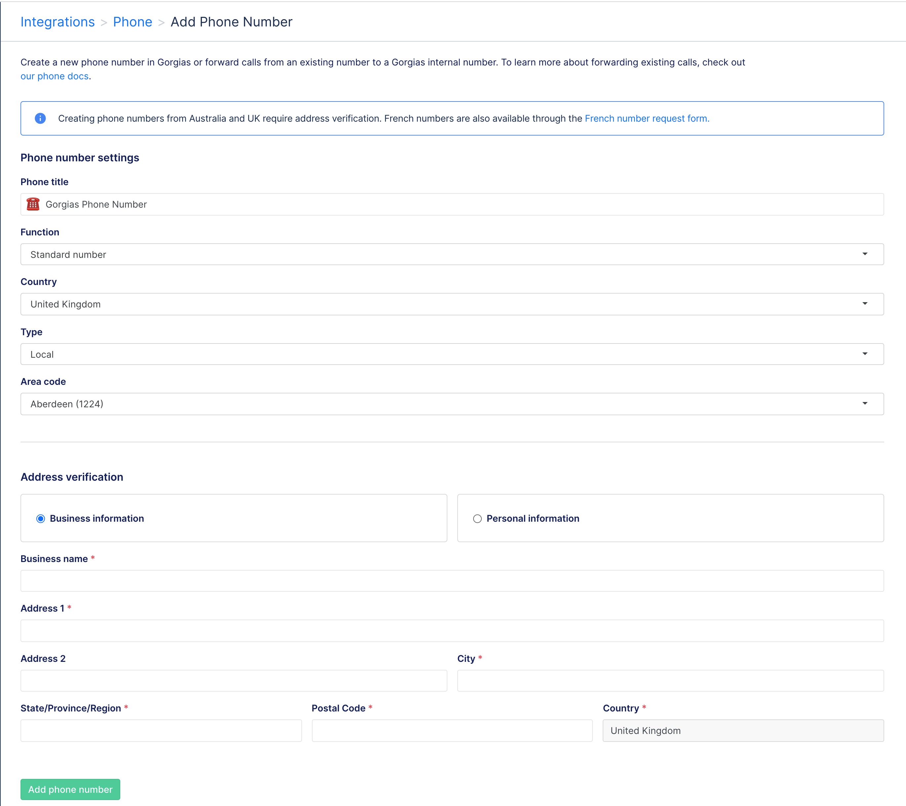Screen dimensions: 906x806
Task: Click the Phone number settings heading
Action: (80, 157)
